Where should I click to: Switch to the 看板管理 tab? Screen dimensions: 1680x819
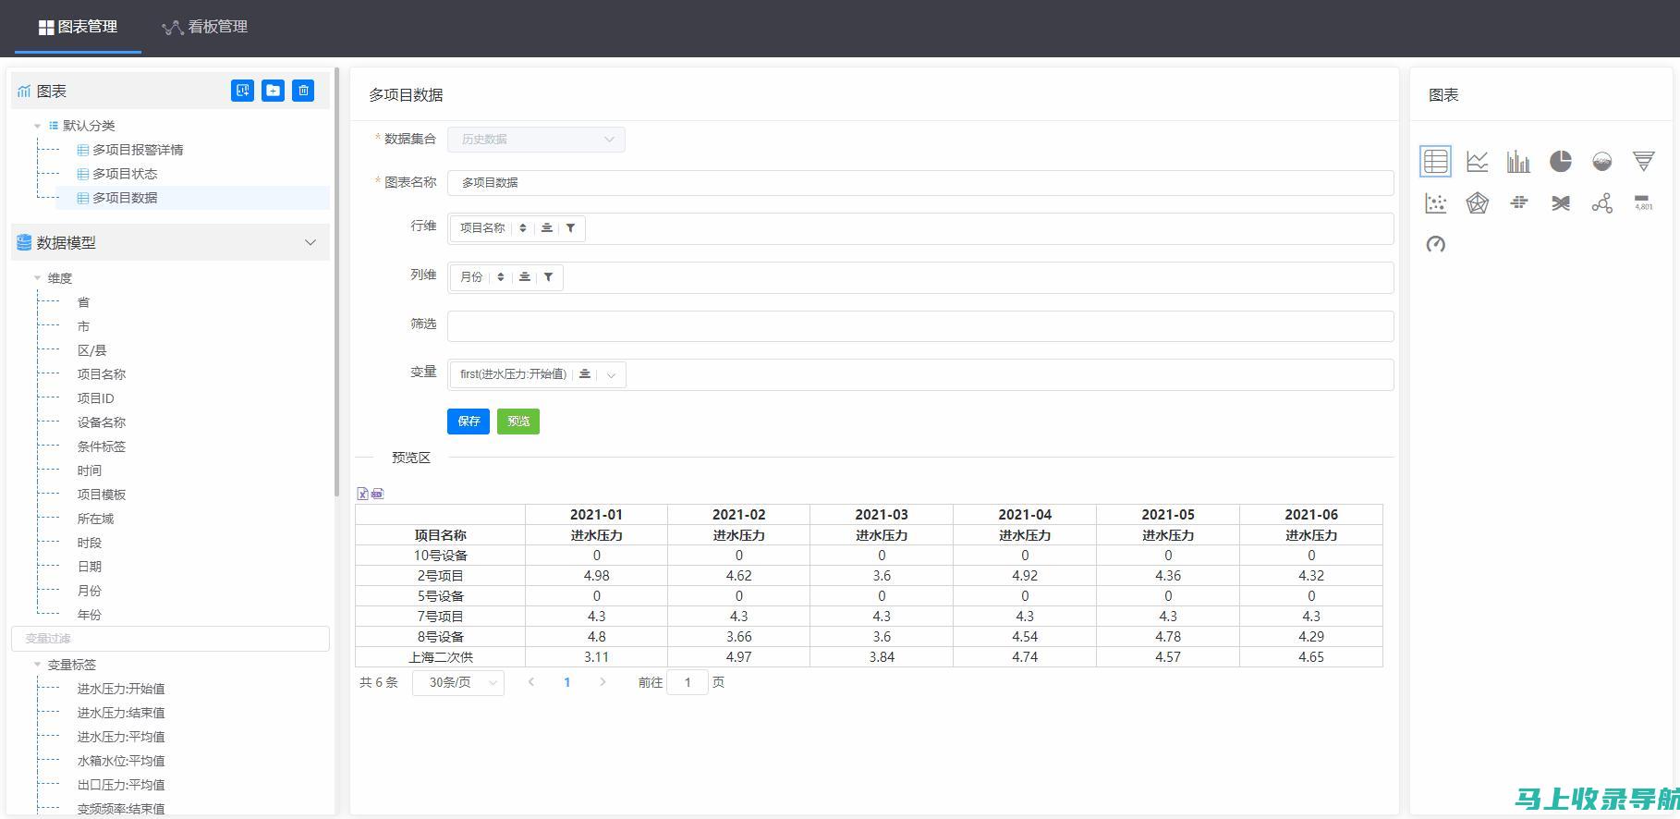pyautogui.click(x=205, y=27)
